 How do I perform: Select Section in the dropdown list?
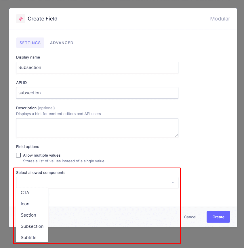coord(28,215)
